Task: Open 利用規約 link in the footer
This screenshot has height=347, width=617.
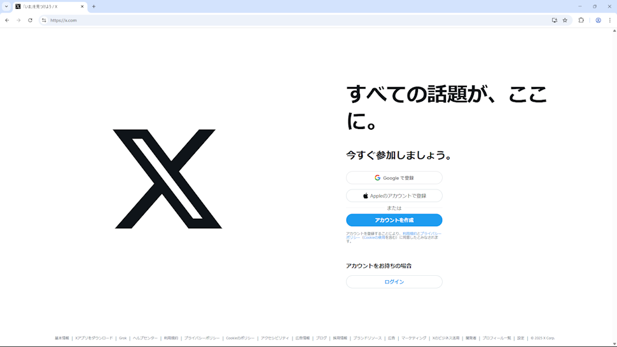Action: point(171,338)
